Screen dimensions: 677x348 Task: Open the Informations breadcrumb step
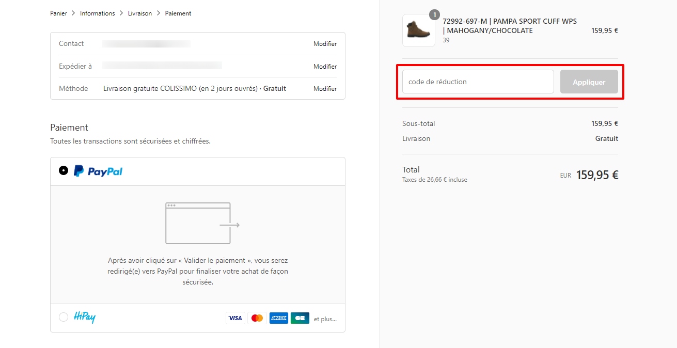pos(98,13)
